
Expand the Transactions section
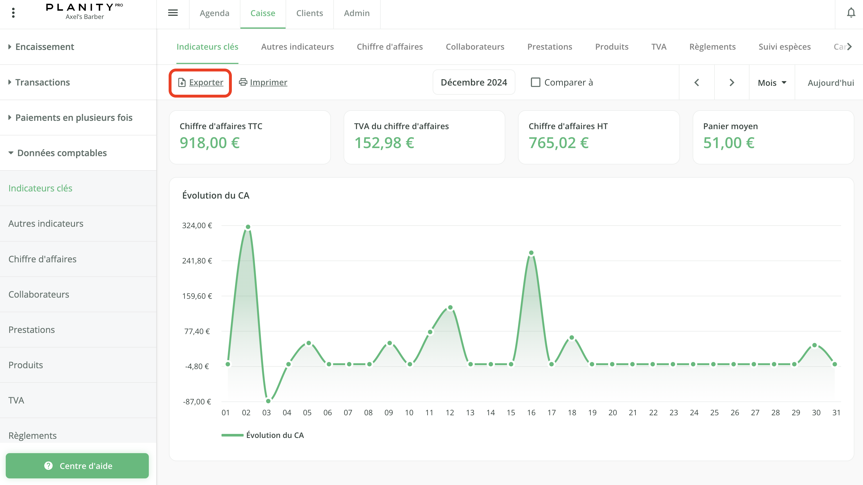pos(43,82)
